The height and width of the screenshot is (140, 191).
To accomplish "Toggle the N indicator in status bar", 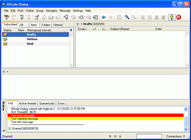I will (x=110, y=136).
